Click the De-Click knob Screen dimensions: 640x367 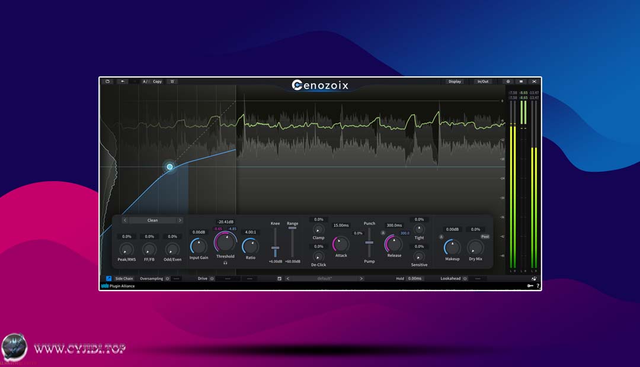pos(318,256)
